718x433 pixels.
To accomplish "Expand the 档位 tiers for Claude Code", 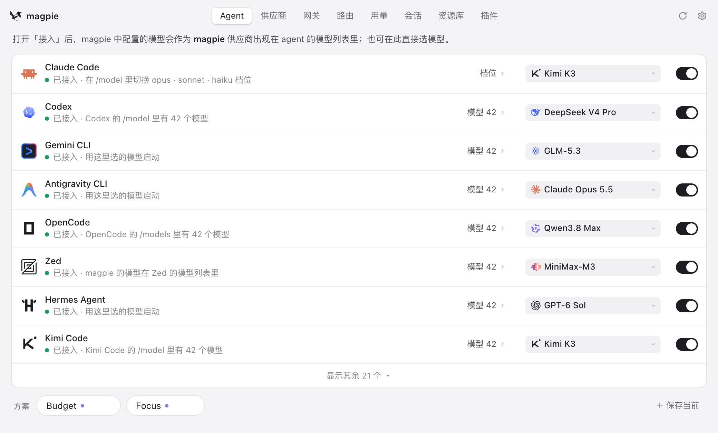I will point(492,73).
